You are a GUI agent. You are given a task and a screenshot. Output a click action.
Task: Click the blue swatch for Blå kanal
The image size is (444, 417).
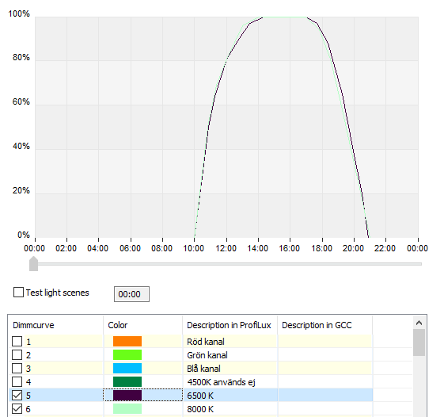point(127,368)
